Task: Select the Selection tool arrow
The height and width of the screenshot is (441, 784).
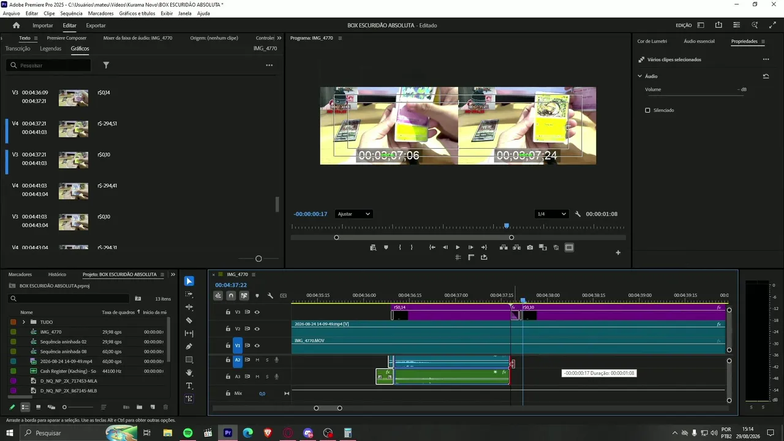Action: click(x=189, y=281)
